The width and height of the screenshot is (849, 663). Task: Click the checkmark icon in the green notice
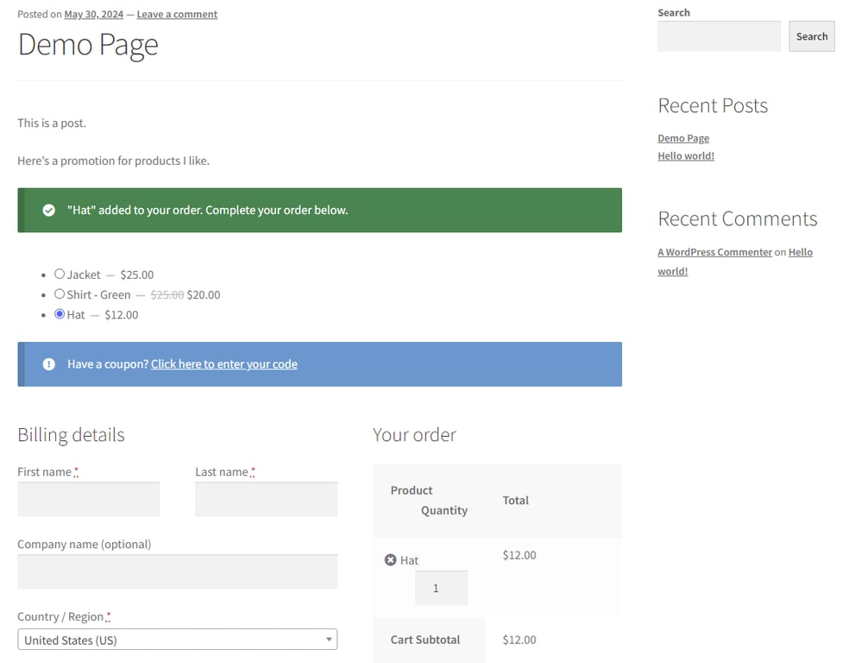click(48, 210)
